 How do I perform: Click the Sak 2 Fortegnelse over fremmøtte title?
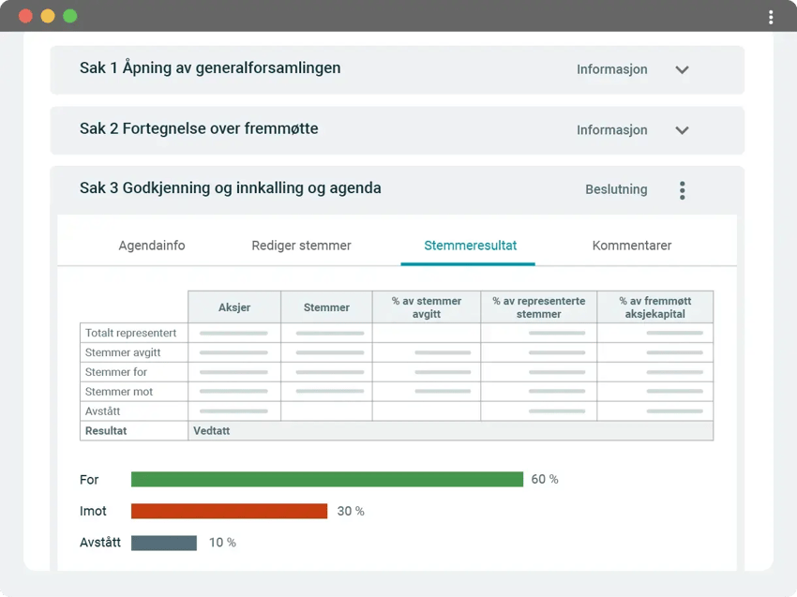(199, 128)
